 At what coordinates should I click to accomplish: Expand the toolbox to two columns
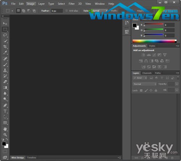pyautogui.click(x=3, y=16)
